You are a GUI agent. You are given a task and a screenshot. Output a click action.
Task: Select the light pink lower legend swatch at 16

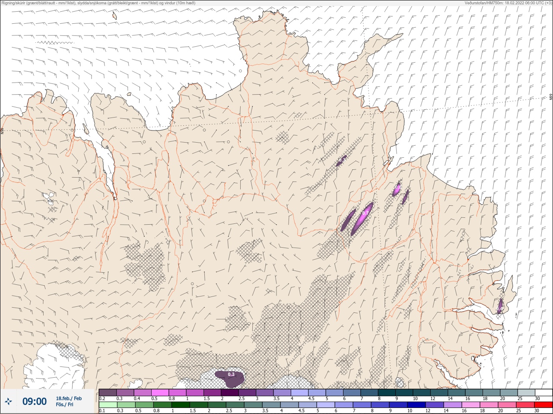point(470,405)
